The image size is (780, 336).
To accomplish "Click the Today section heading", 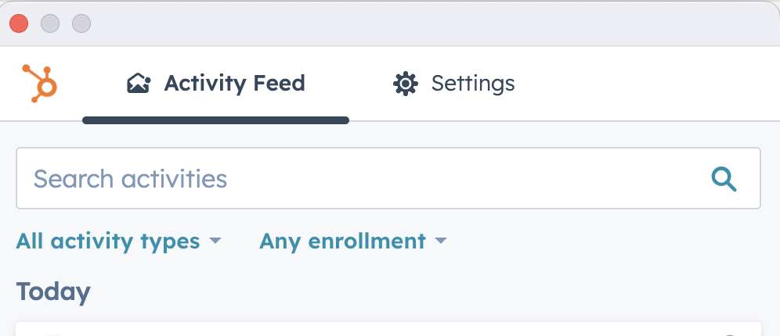I will pyautogui.click(x=53, y=291).
